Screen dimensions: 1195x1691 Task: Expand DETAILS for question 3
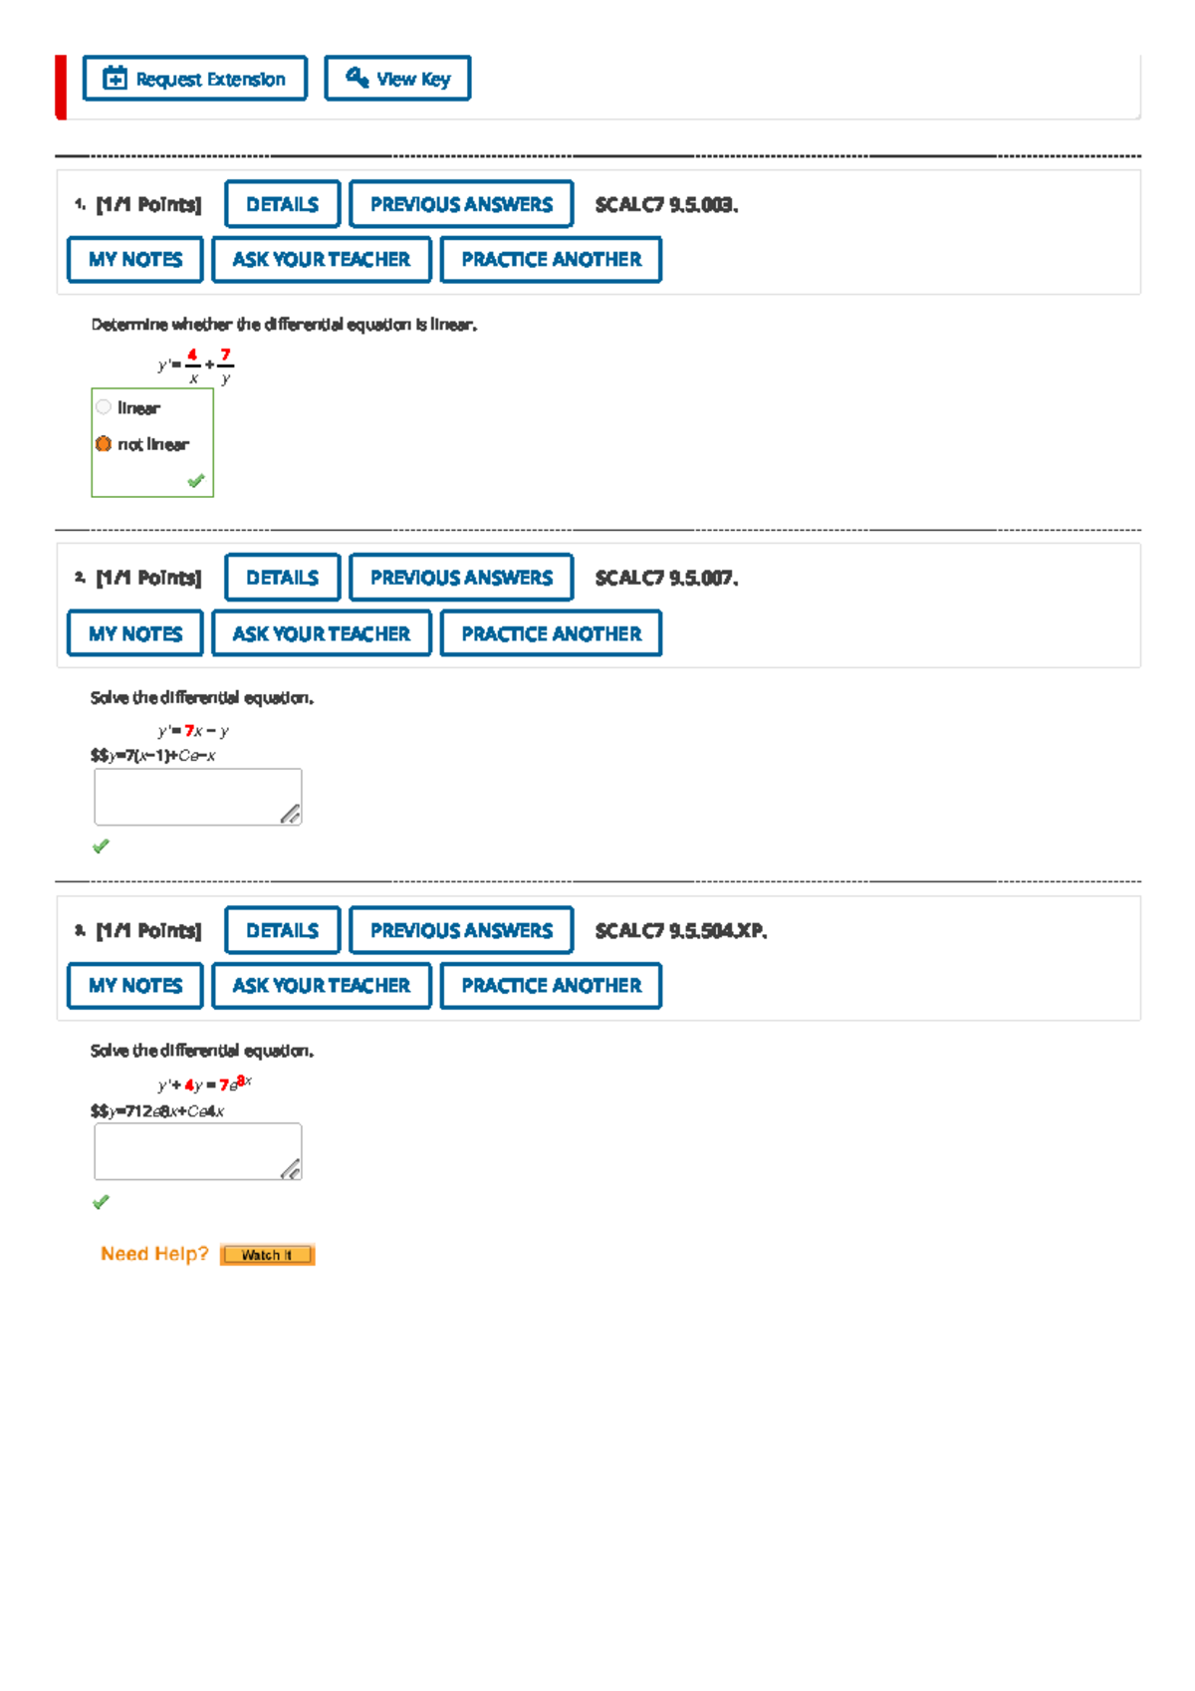(282, 930)
